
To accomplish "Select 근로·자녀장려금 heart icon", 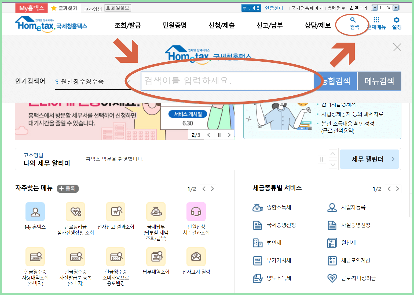I will tap(332, 278).
